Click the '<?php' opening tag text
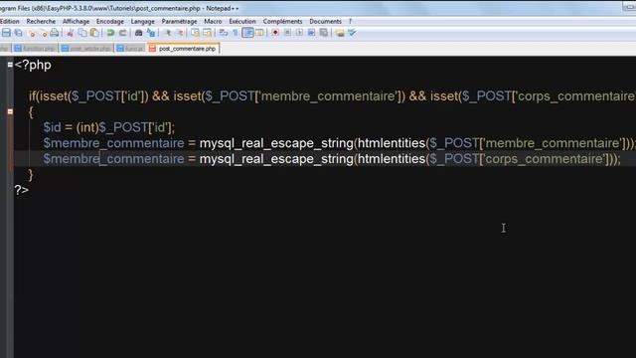This screenshot has height=358, width=636. [x=33, y=65]
